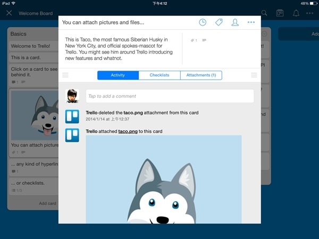Tap Add card in Basics list
Image resolution: width=319 pixels, height=239 pixels.
point(47,203)
